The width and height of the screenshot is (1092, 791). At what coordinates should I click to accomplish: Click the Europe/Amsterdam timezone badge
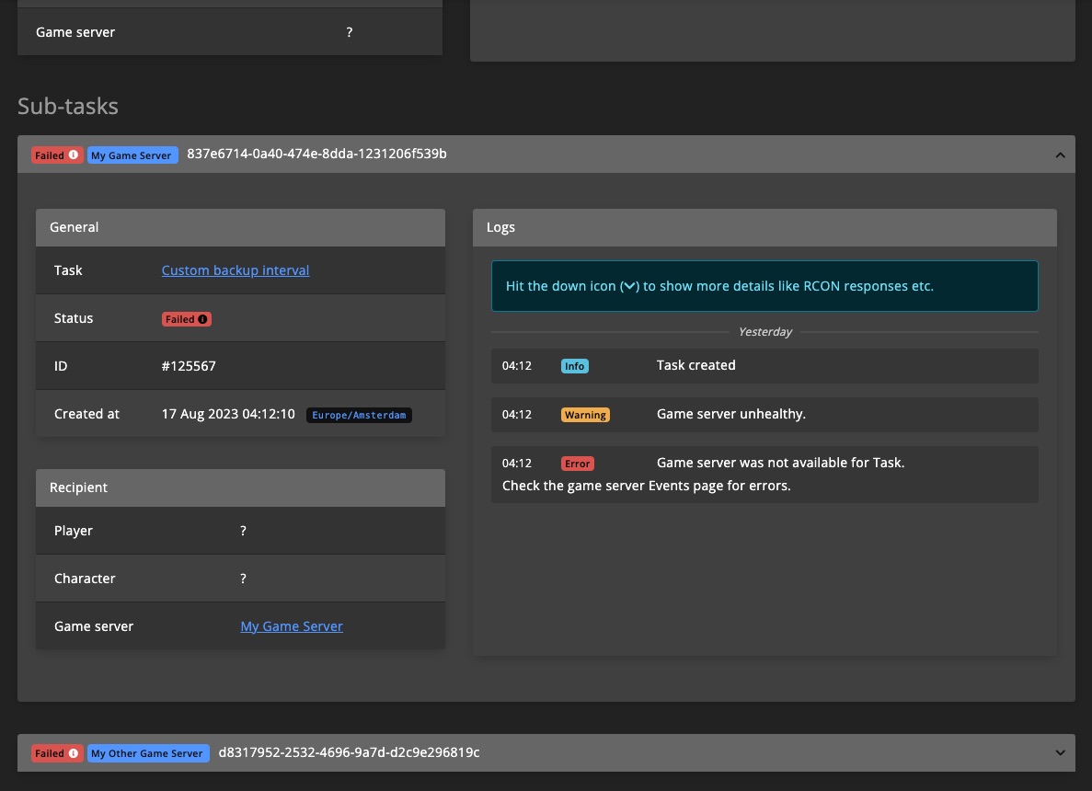359,415
